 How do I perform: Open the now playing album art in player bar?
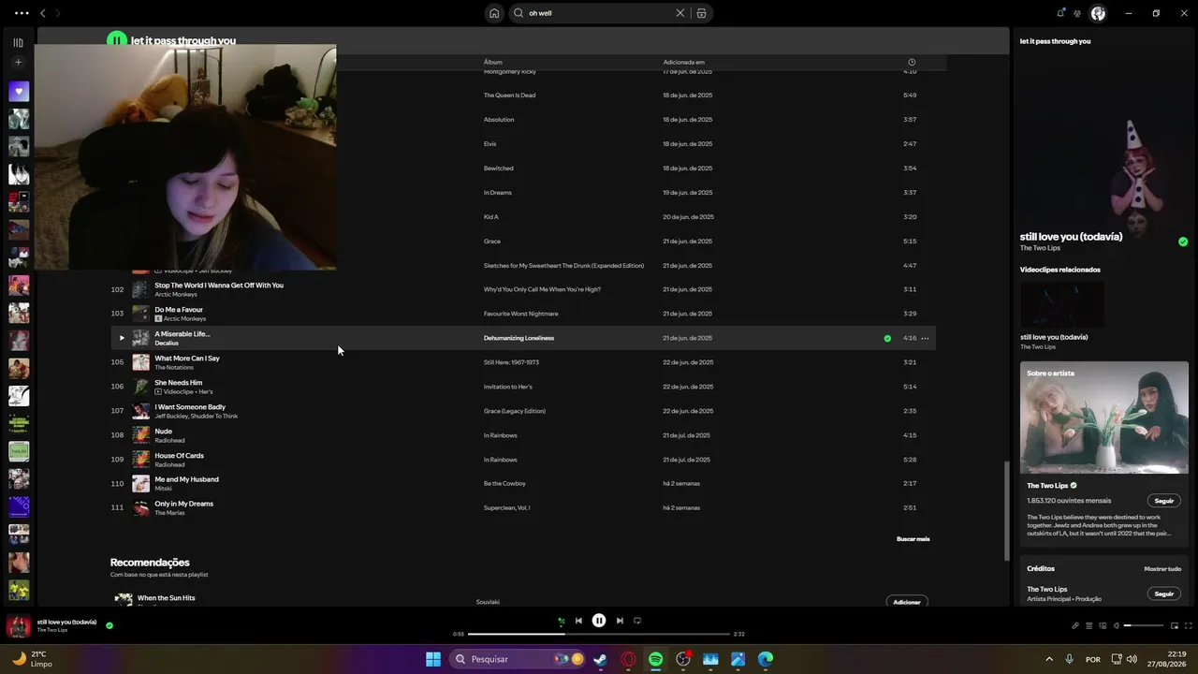click(19, 625)
